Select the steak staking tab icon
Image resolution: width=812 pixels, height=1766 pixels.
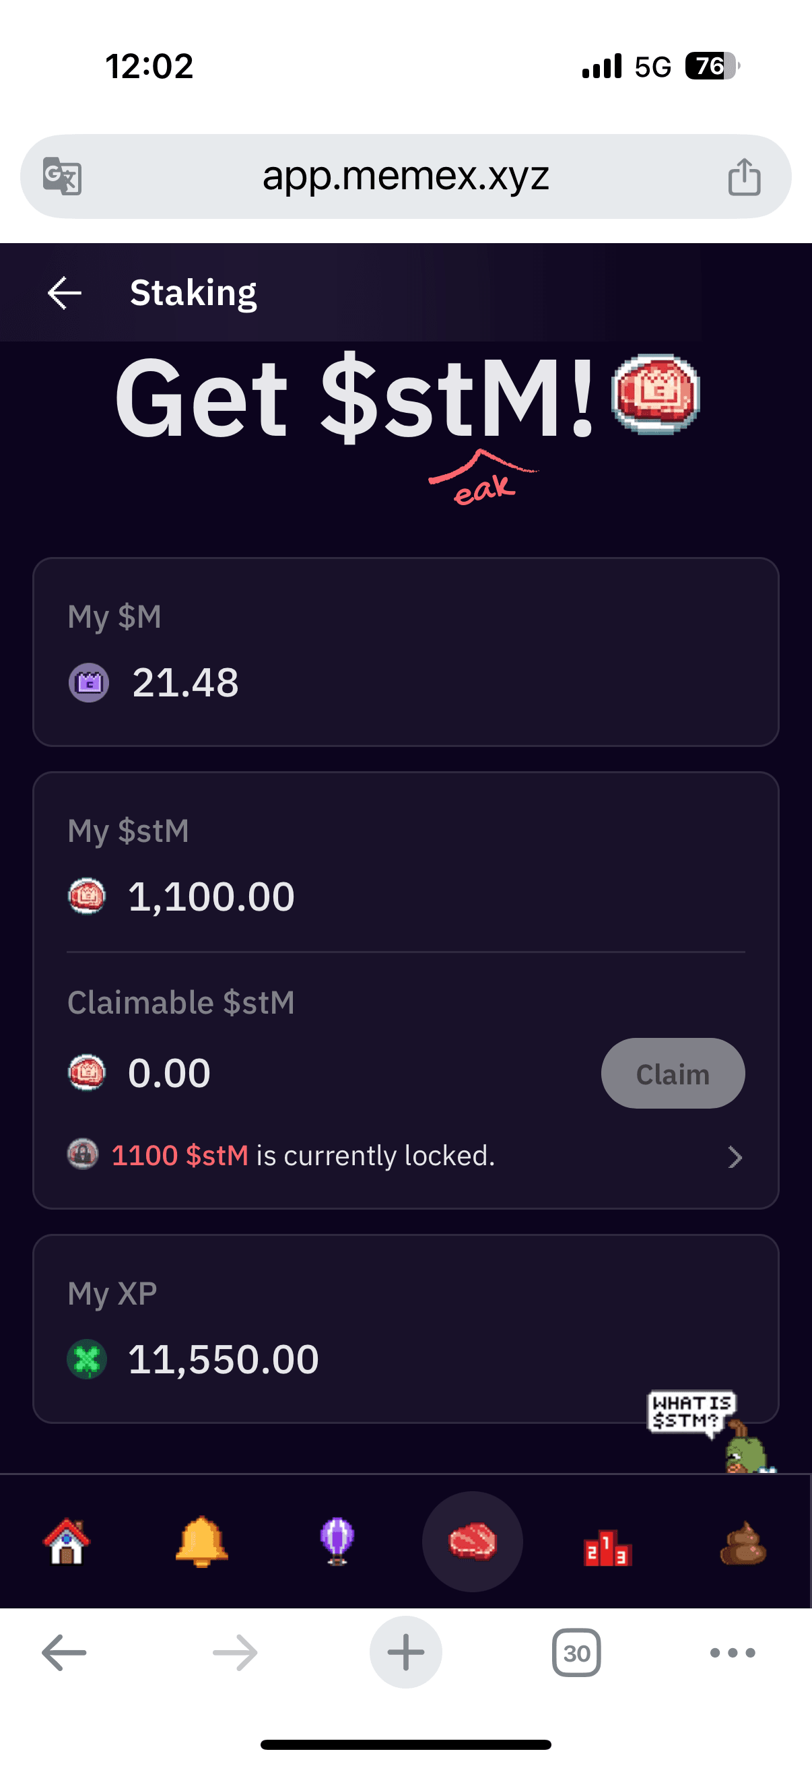(x=472, y=1542)
